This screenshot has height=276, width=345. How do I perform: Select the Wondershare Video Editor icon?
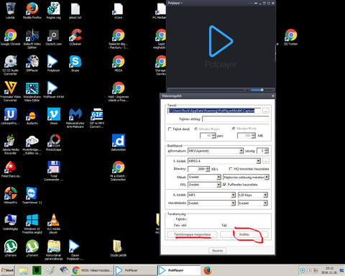click(32, 91)
